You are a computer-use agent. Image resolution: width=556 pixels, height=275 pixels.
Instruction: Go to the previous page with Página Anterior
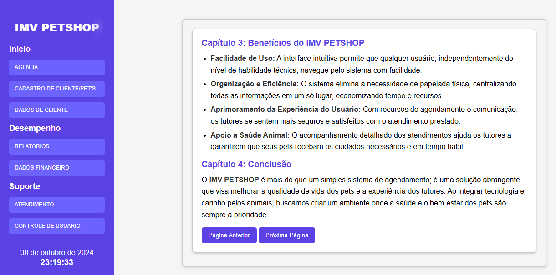pos(229,235)
